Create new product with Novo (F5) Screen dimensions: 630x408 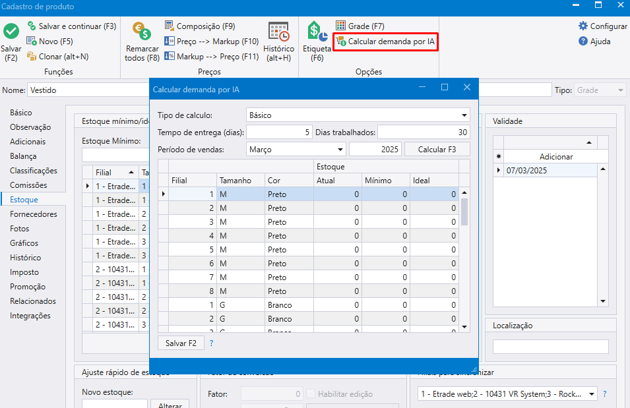point(50,42)
